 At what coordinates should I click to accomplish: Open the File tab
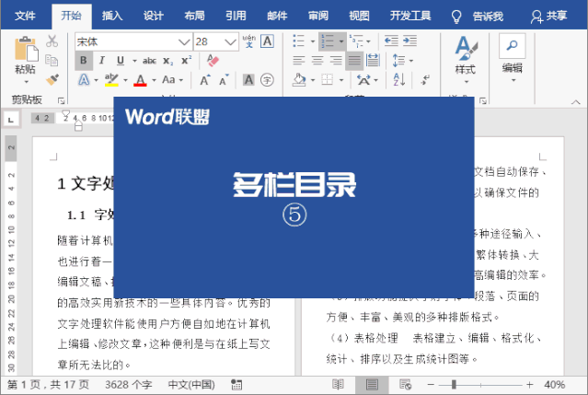(25, 16)
